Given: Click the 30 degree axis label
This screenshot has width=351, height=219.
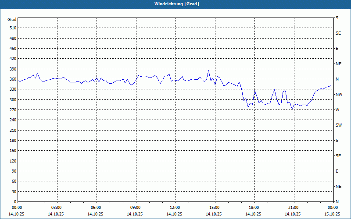Looking at the screenshot, I should coord(14,191).
